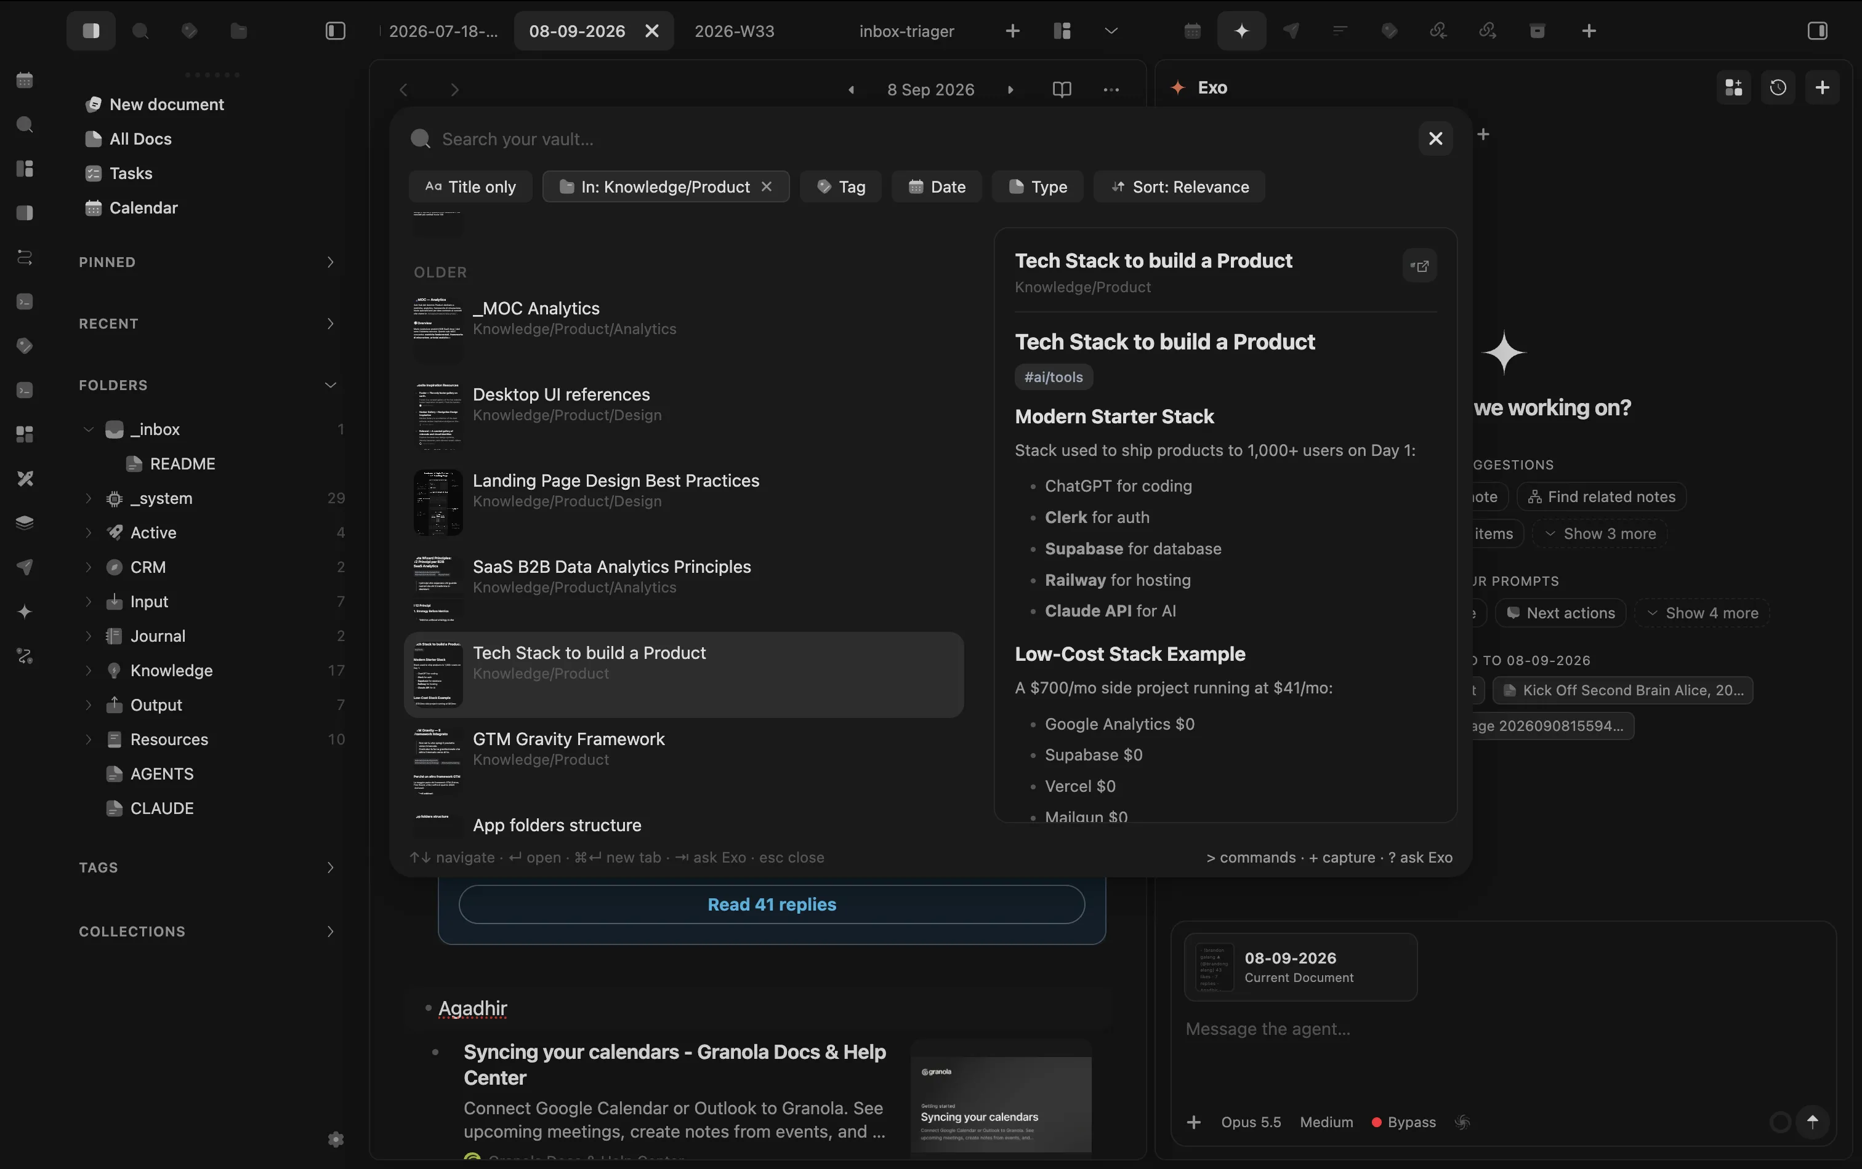Expand the TAGS section
The height and width of the screenshot is (1169, 1862).
click(330, 868)
